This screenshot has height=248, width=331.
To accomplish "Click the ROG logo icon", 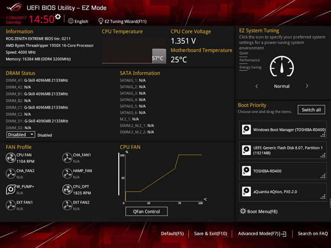I will (14, 7).
